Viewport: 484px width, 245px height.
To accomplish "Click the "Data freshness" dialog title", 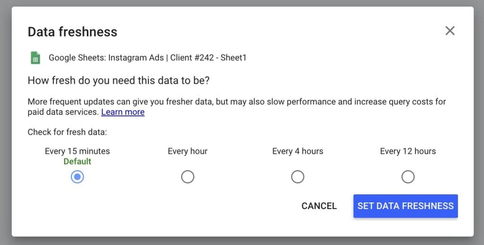I will pos(72,32).
